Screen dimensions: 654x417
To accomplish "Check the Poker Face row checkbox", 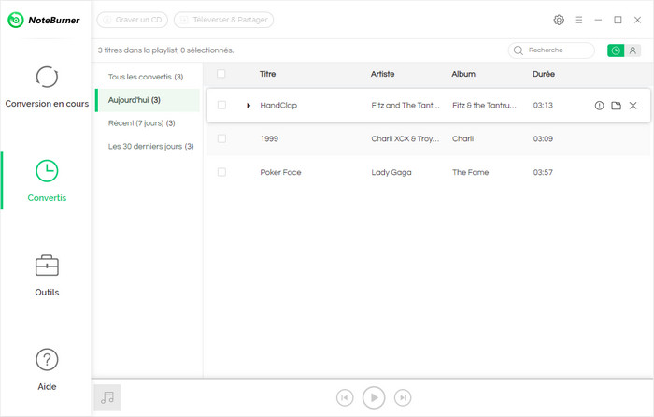I will pos(221,172).
